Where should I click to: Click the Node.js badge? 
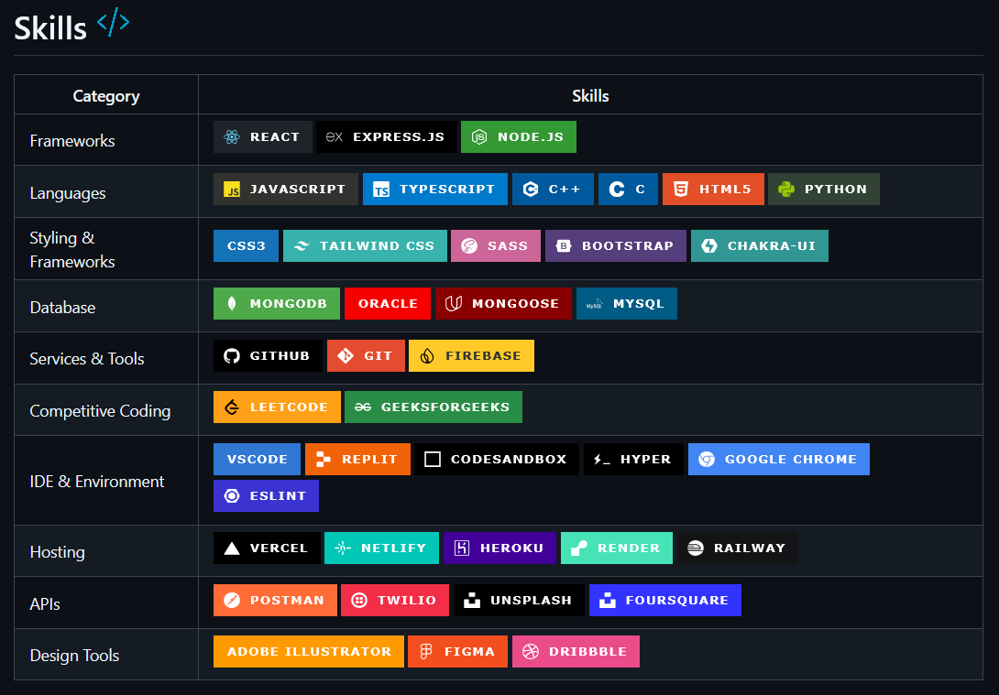tap(519, 136)
